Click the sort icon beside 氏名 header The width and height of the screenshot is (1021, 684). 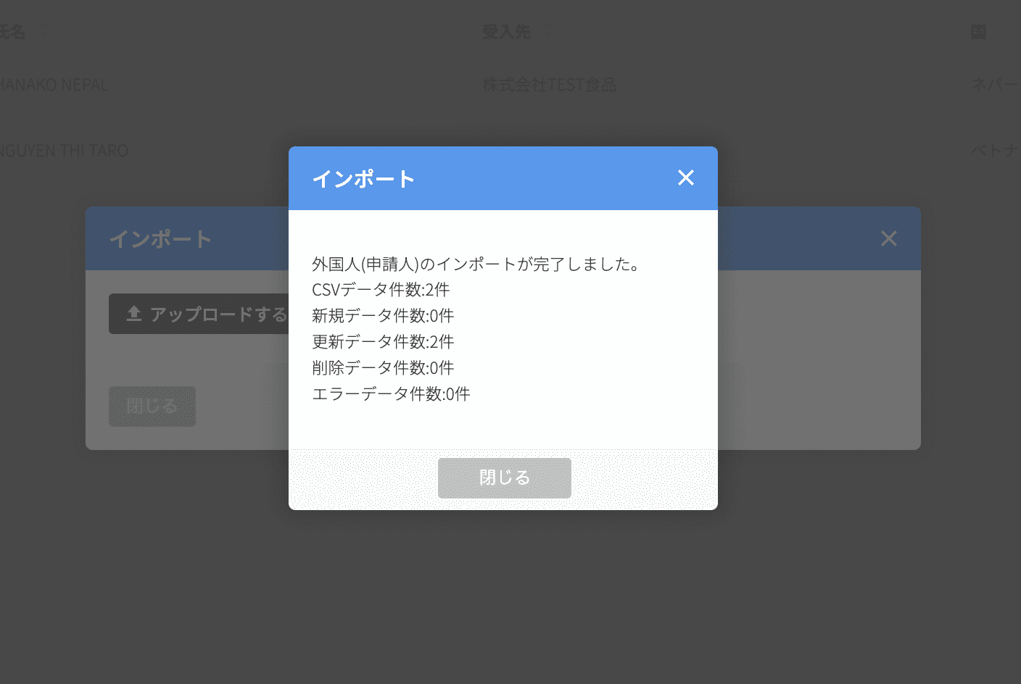[x=44, y=32]
